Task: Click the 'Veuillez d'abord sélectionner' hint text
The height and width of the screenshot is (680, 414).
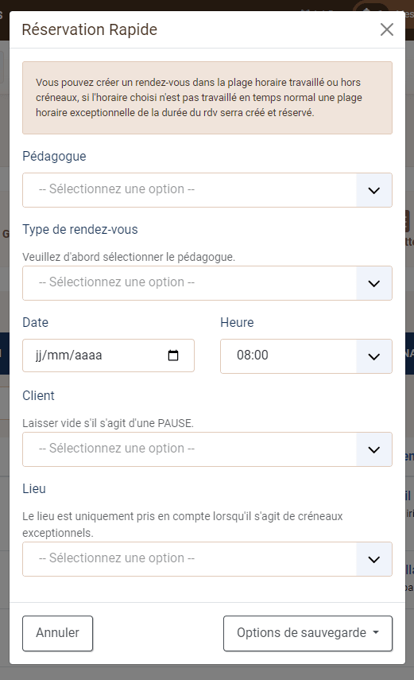Action: click(x=129, y=257)
